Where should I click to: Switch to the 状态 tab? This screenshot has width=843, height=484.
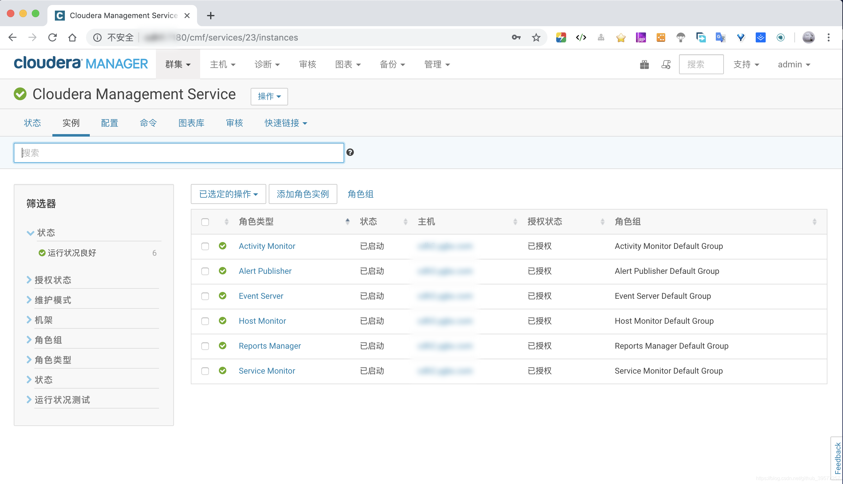tap(32, 123)
